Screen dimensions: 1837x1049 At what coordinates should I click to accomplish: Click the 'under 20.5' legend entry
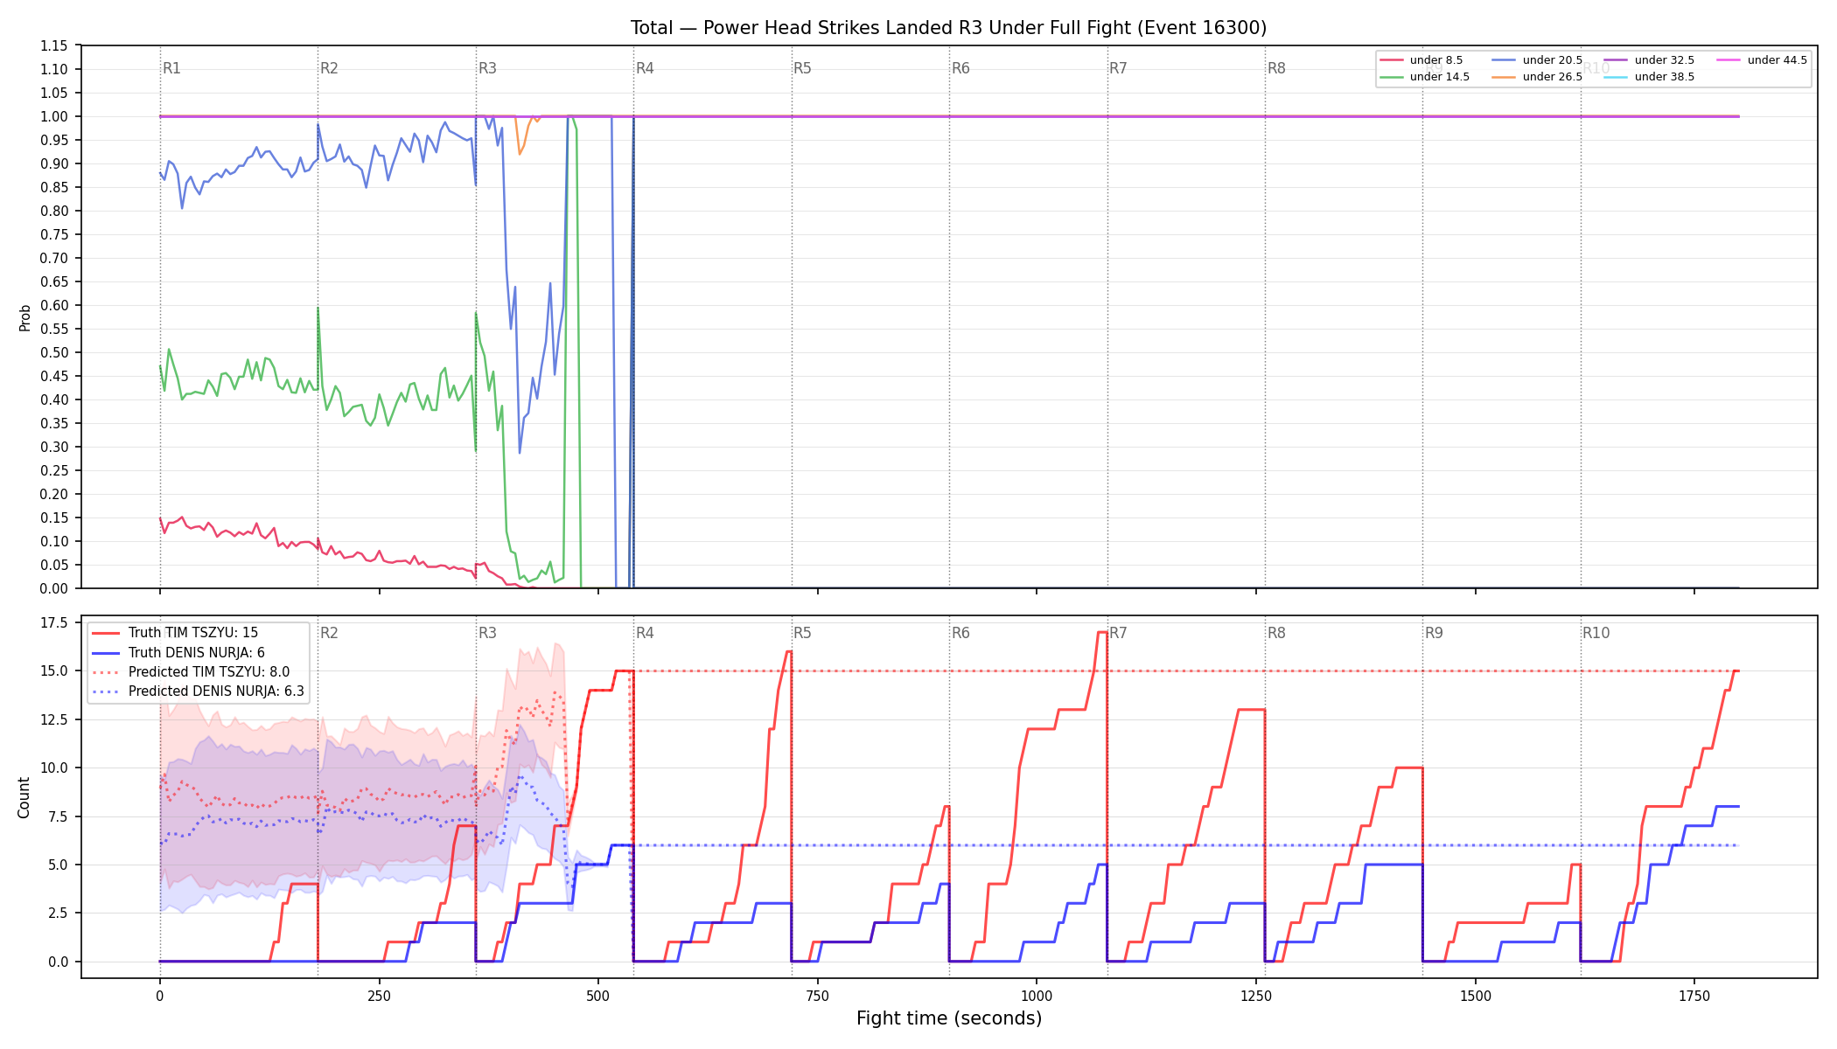[1537, 60]
